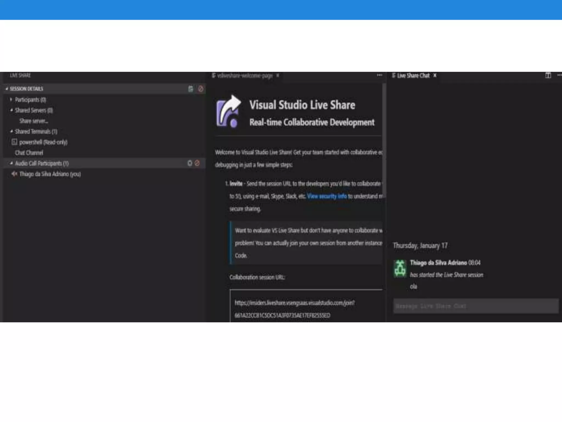
Task: Click the powershell terminal icon
Action: point(14,142)
